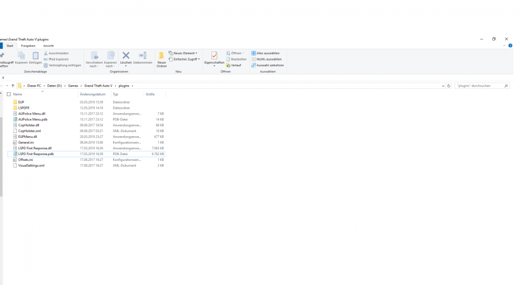Go to Daten (D:) breadcrumb
The height and width of the screenshot is (285, 526).
click(x=54, y=86)
